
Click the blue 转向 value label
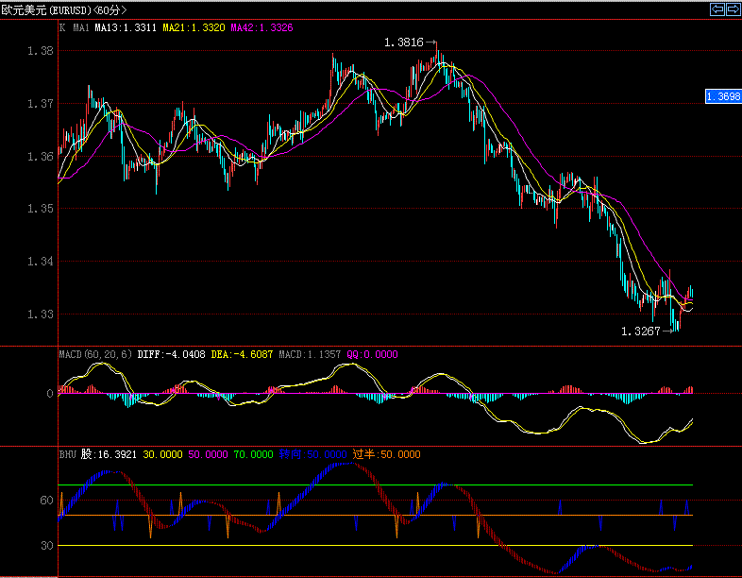tap(313, 454)
